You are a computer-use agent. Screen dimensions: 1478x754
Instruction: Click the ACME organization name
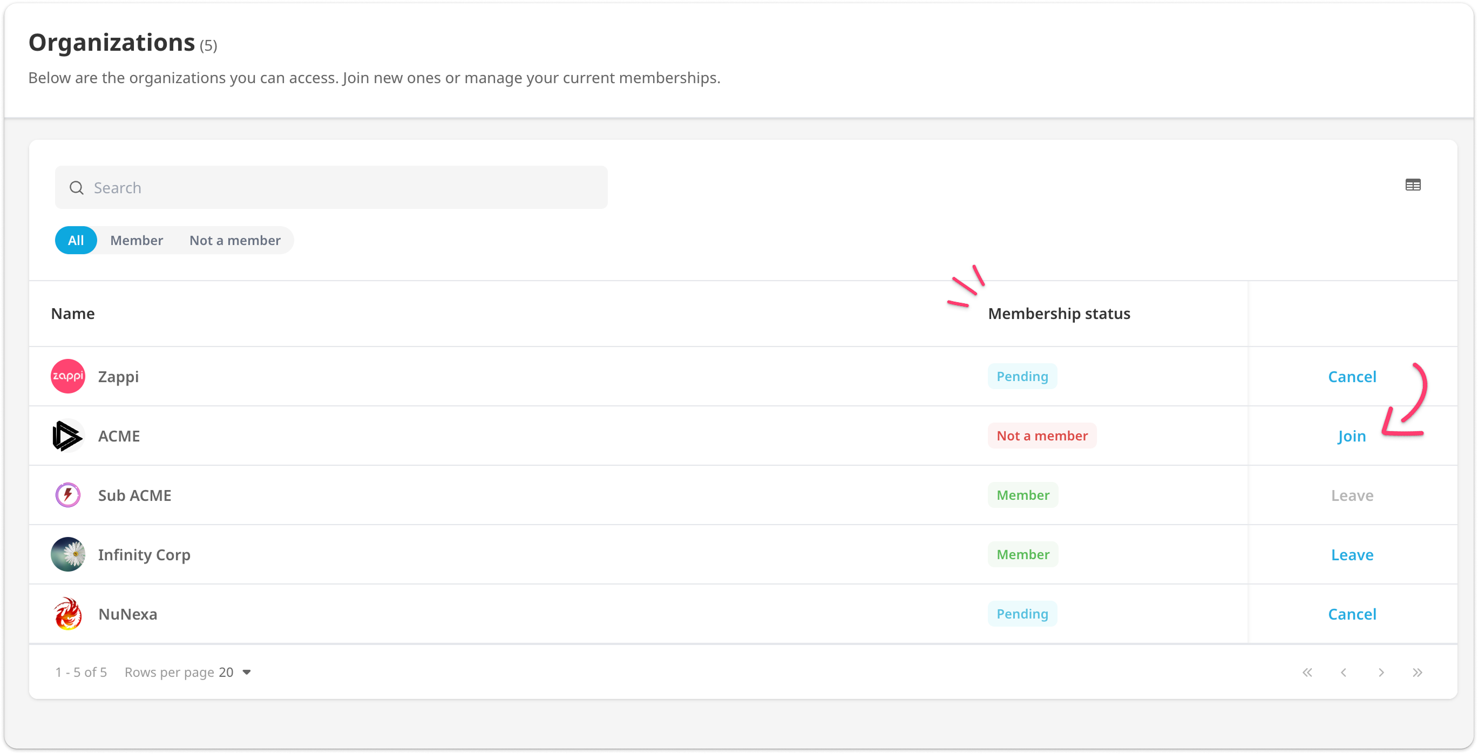(119, 436)
